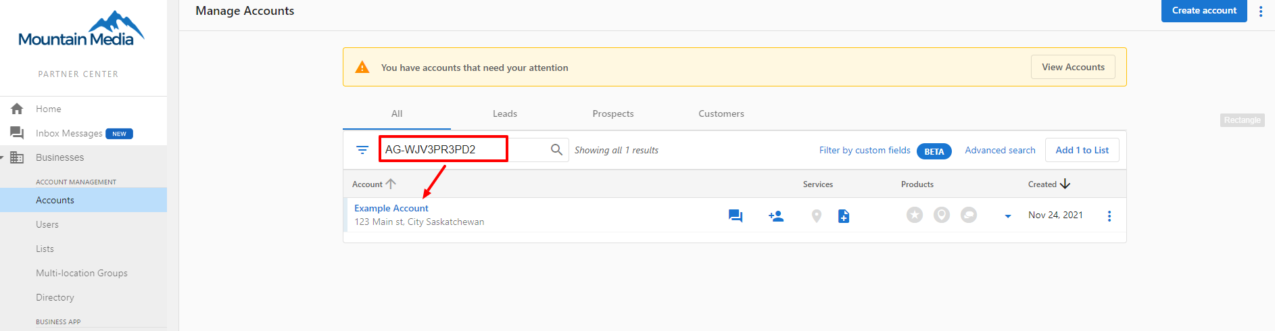1275x331 pixels.
Task: Click the NEW badge beside Inbox Messages
Action: pos(119,134)
